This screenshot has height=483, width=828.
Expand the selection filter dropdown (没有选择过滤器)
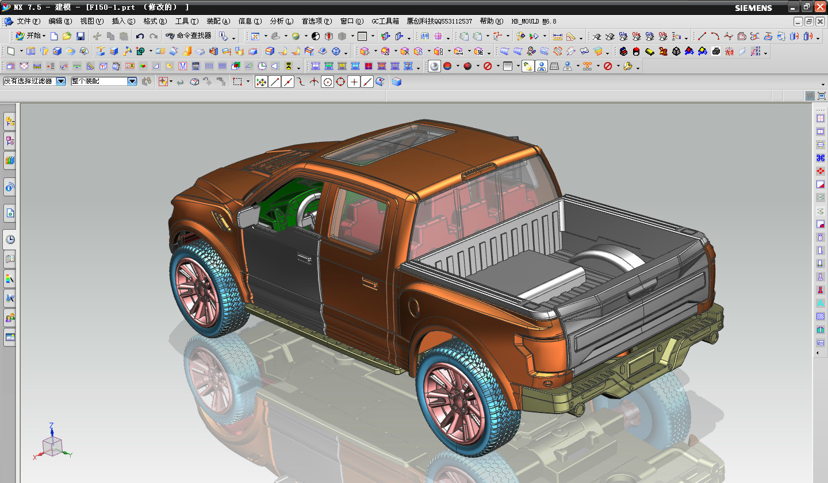pos(60,82)
